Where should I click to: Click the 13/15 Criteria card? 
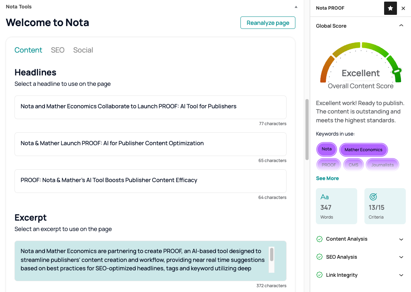(385, 206)
